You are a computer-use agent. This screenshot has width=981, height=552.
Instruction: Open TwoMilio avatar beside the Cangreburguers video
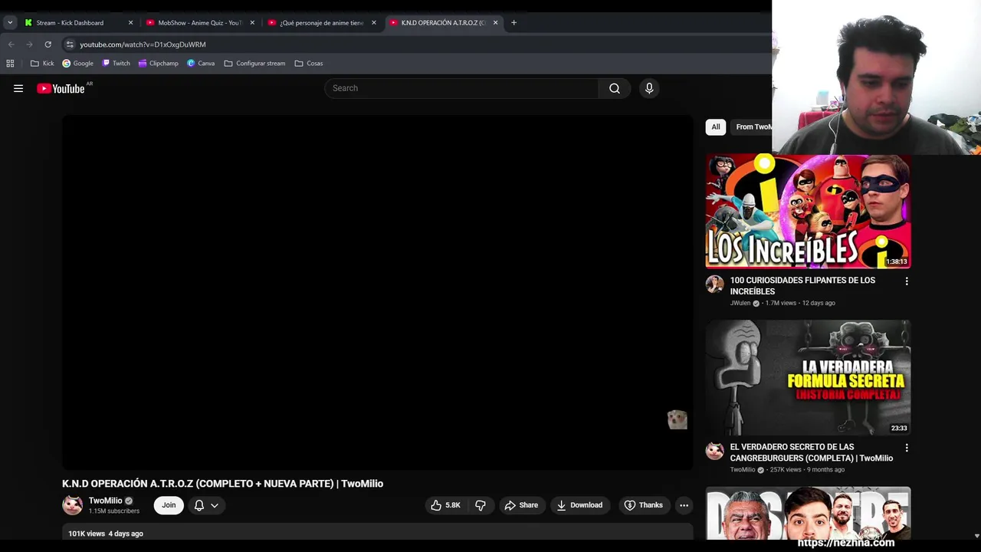(x=715, y=451)
